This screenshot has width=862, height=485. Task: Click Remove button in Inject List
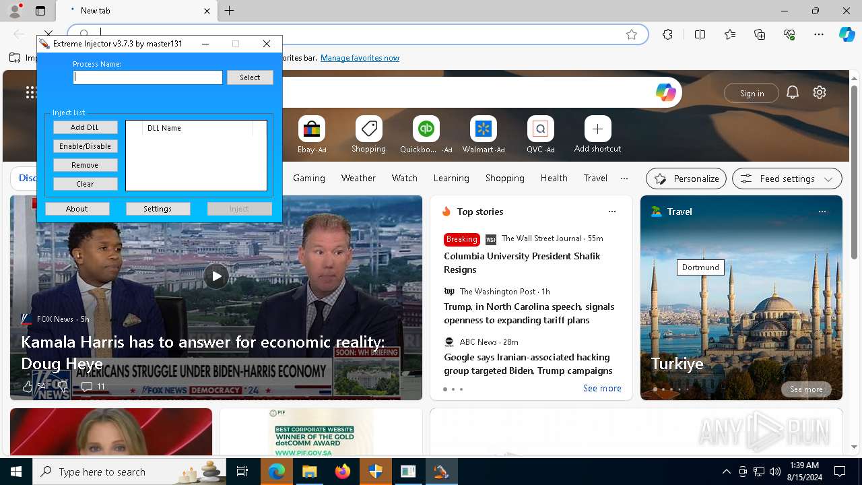coord(85,165)
